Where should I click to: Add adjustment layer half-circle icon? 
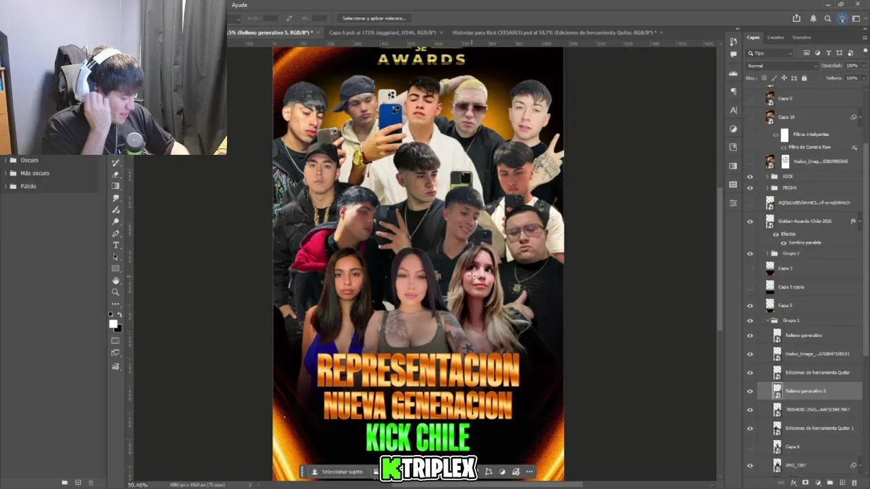point(818,482)
